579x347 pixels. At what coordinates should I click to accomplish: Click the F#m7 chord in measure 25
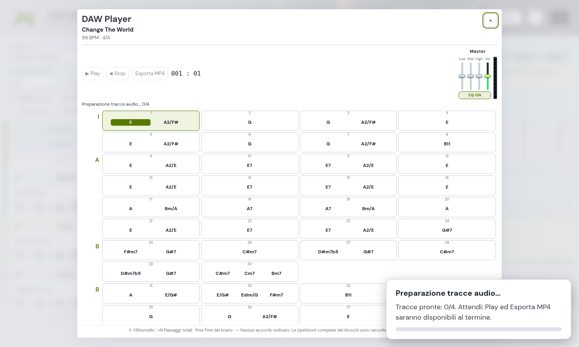coord(130,252)
